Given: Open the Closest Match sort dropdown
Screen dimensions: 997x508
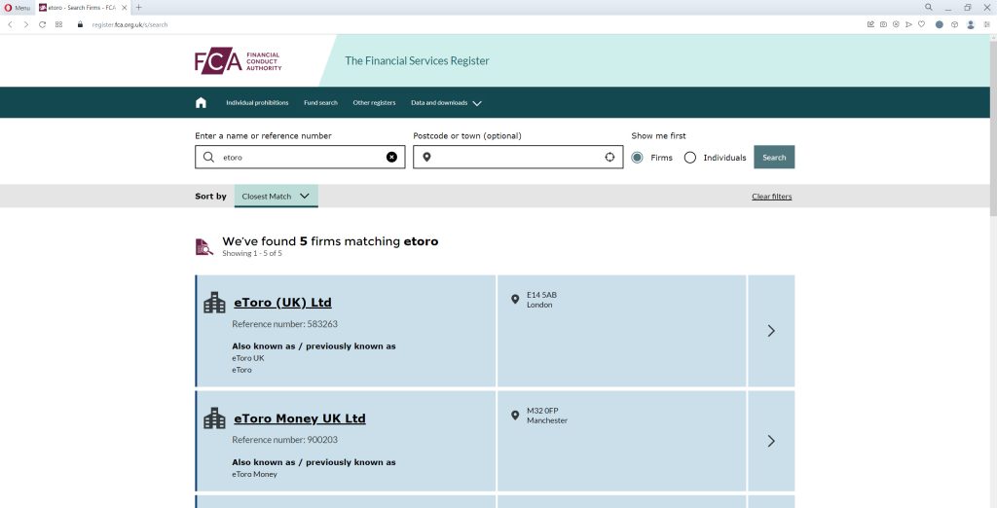Looking at the screenshot, I should click(x=276, y=196).
